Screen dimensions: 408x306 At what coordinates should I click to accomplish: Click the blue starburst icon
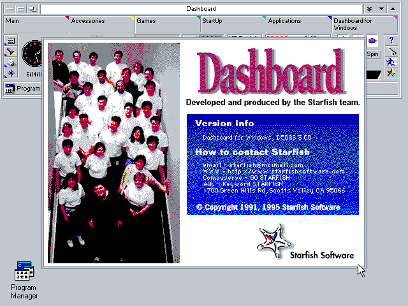(x=11, y=73)
